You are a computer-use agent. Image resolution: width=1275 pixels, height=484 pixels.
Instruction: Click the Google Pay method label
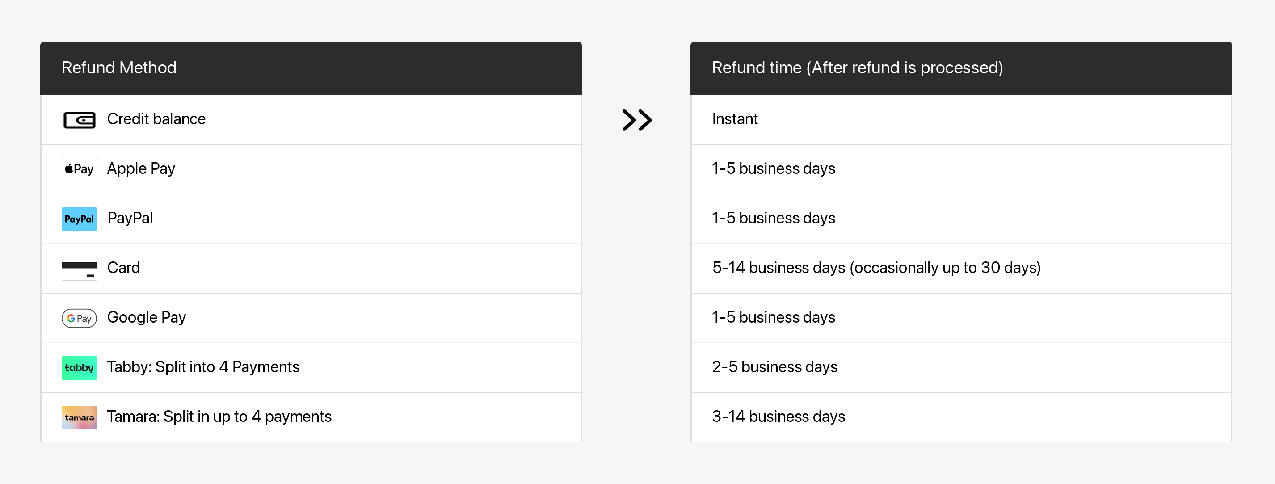coord(147,317)
